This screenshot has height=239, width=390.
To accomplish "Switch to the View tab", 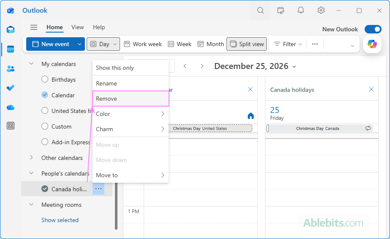I will pos(78,27).
